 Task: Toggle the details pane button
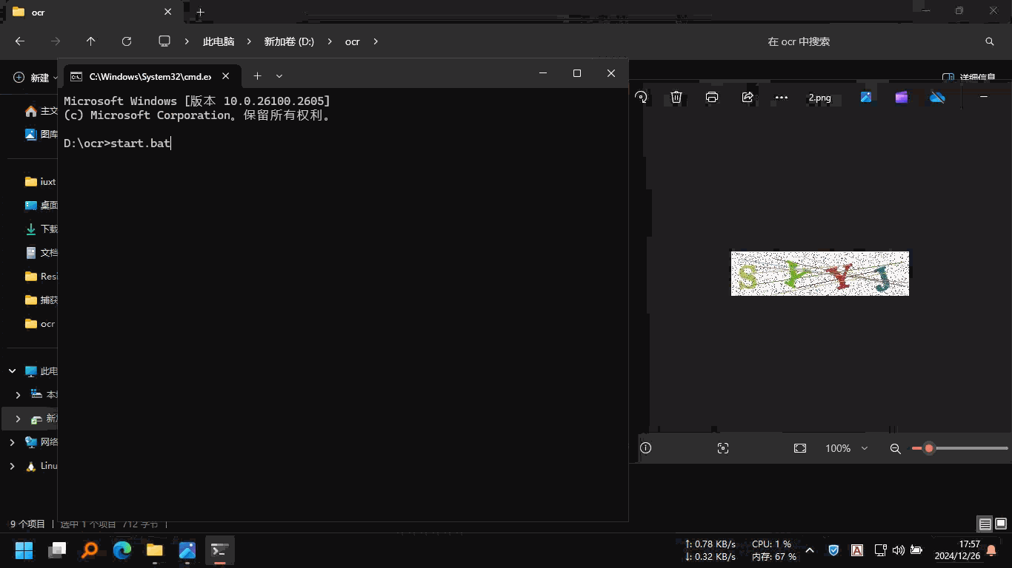click(968, 77)
